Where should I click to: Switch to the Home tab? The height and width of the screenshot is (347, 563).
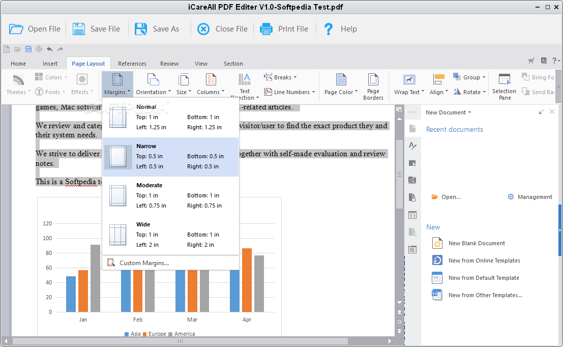pos(18,64)
